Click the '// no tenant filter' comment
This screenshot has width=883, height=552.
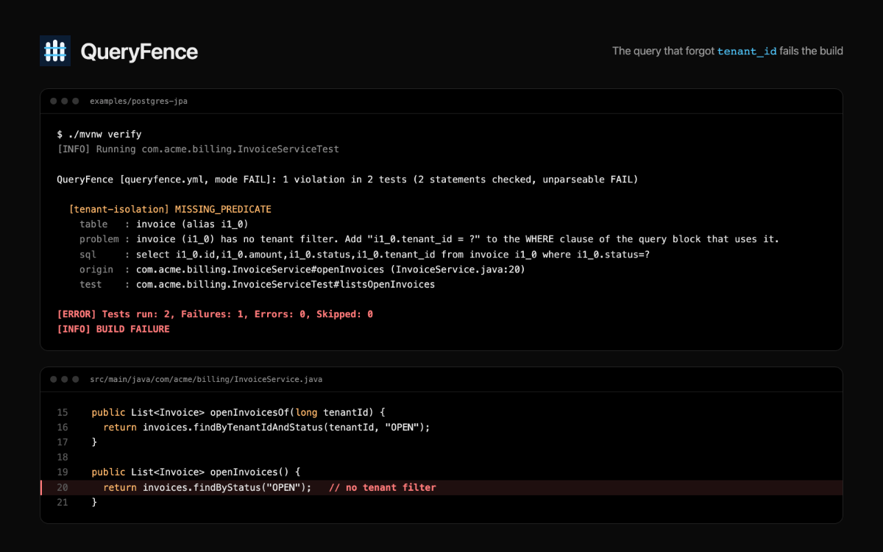pos(383,487)
